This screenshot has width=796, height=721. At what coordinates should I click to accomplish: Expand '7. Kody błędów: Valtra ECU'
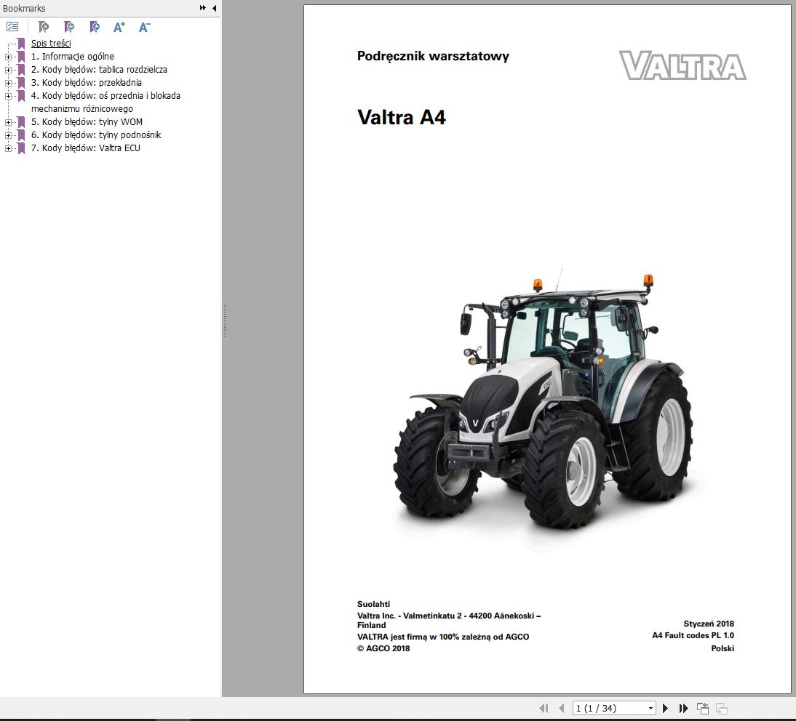click(x=7, y=148)
